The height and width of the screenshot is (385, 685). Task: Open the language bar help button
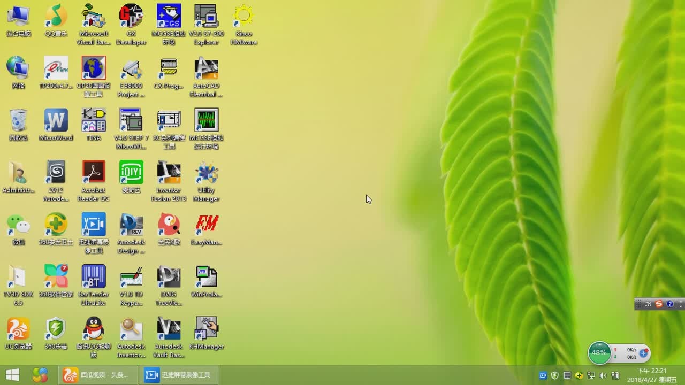(x=670, y=304)
